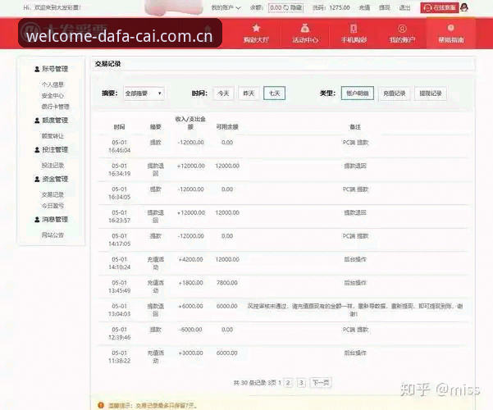This screenshot has height=410, width=493.
Task: Click the 充值 link in top bar
Action: pos(364,7)
